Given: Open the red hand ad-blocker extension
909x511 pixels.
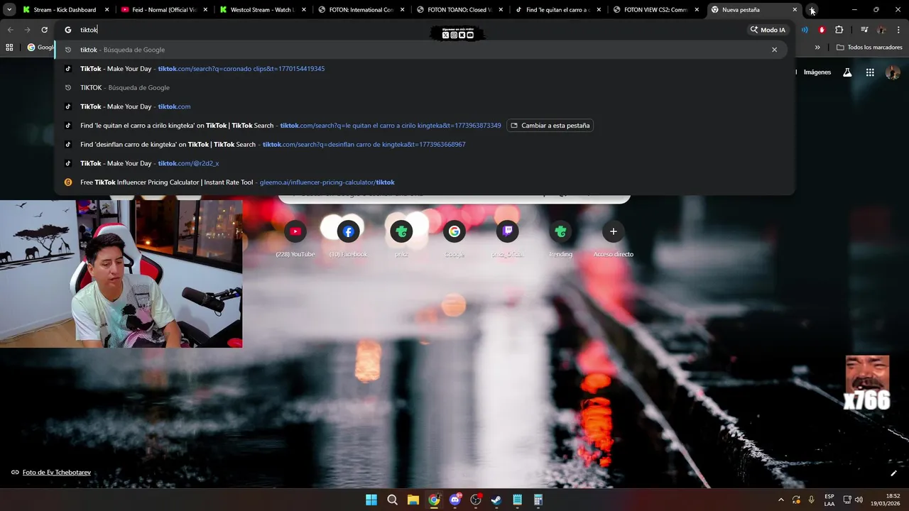Looking at the screenshot, I should (x=822, y=30).
